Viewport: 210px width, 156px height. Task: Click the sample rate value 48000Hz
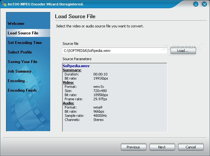(100, 116)
